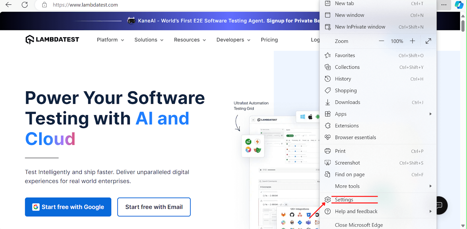
Task: Open Downloads from the menu
Action: (x=378, y=102)
